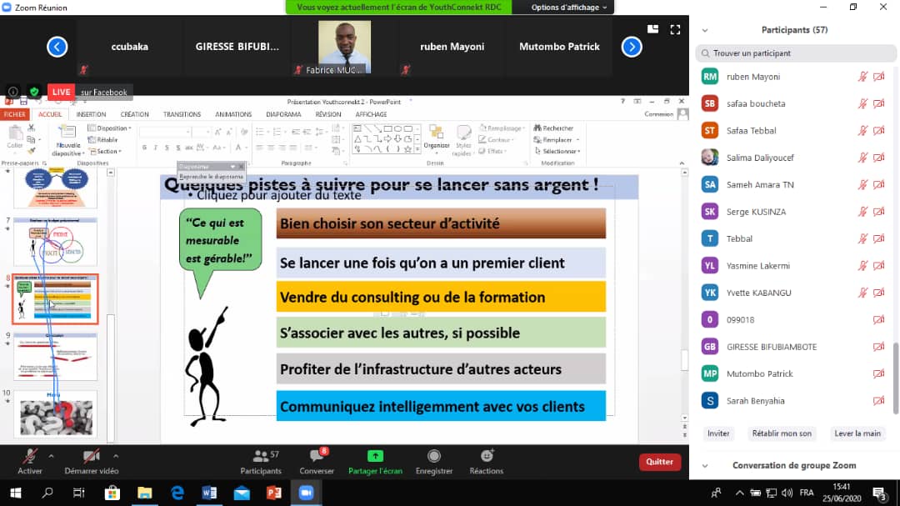Click 'Communiquez intelligemment avec vos clients' box
Viewport: 900px width, 506px height.
pyautogui.click(x=441, y=406)
